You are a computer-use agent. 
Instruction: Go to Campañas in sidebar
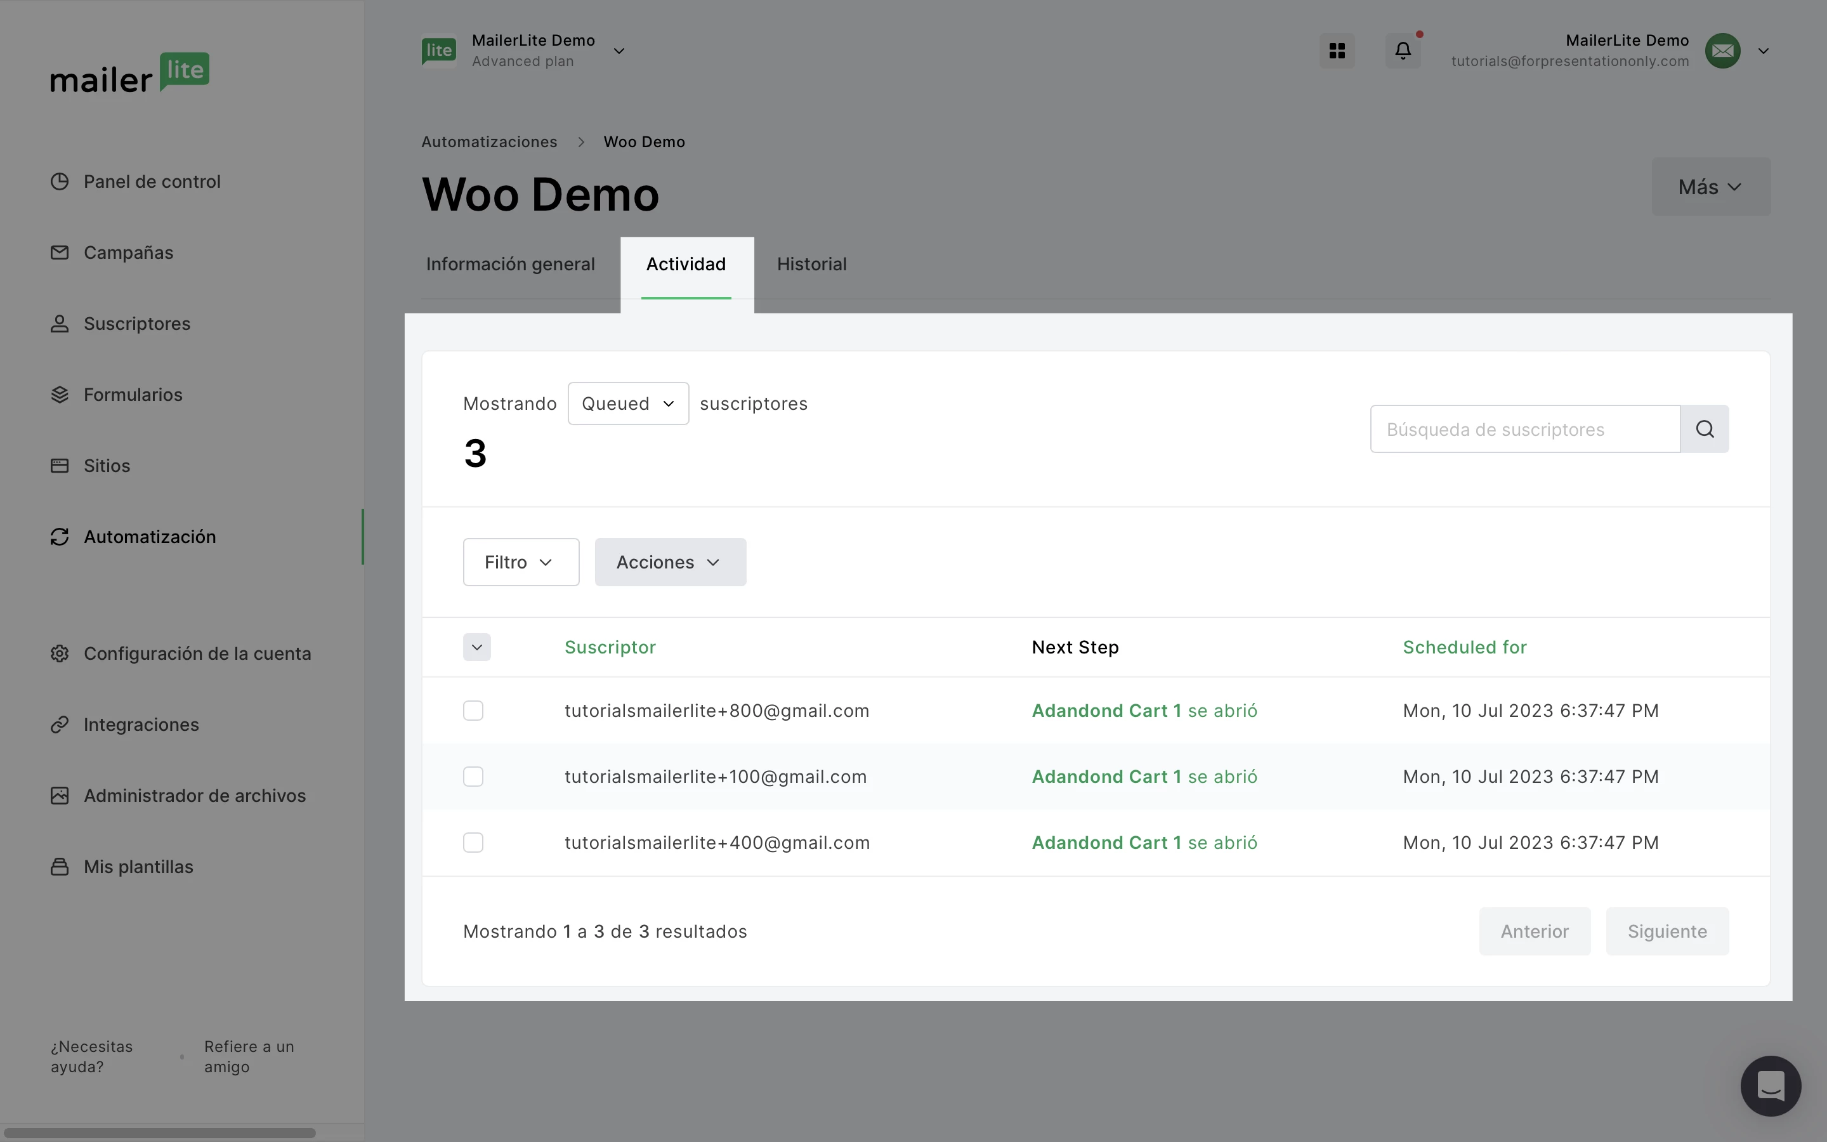tap(128, 253)
